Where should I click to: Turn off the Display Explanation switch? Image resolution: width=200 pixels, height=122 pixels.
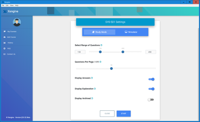click(x=151, y=89)
